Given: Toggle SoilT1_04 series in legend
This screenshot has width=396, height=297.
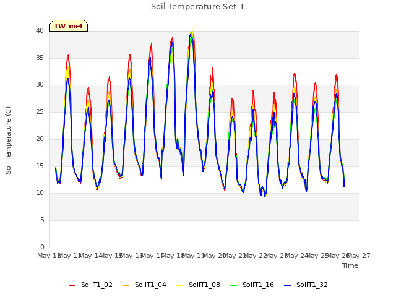Looking at the screenshot, I should [144, 285].
